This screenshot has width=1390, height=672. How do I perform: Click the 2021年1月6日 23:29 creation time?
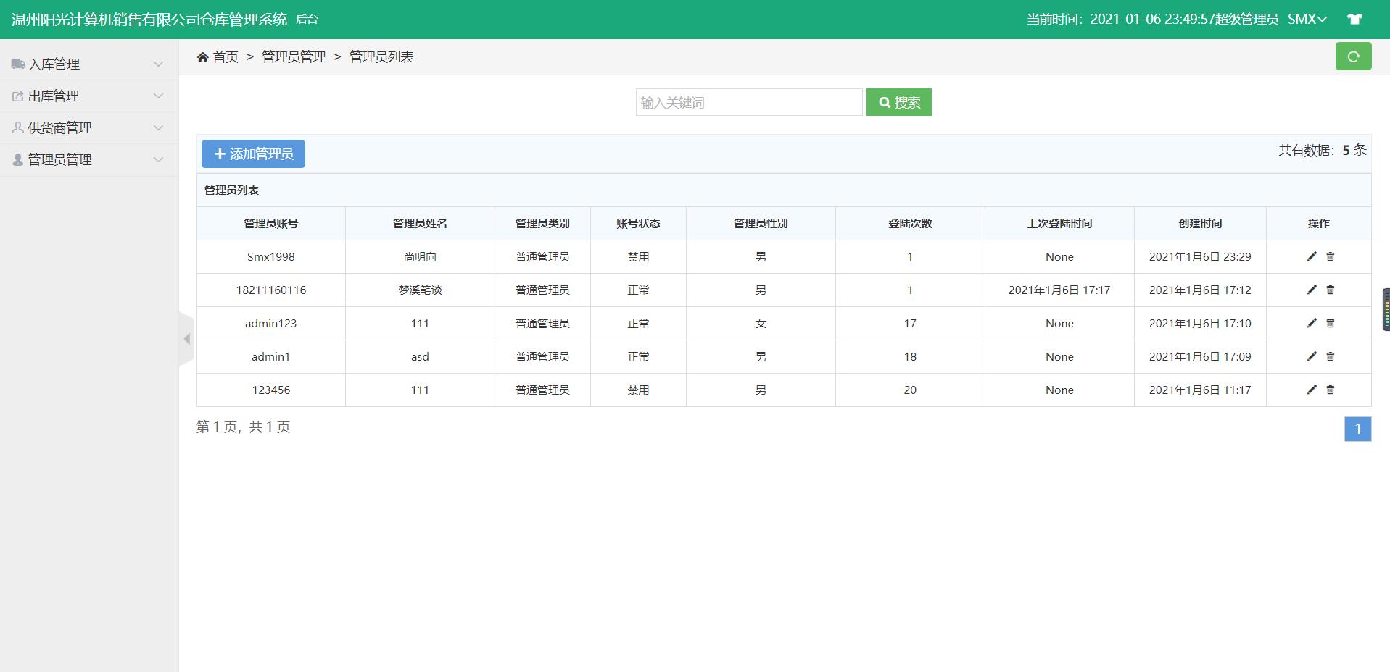tap(1200, 256)
